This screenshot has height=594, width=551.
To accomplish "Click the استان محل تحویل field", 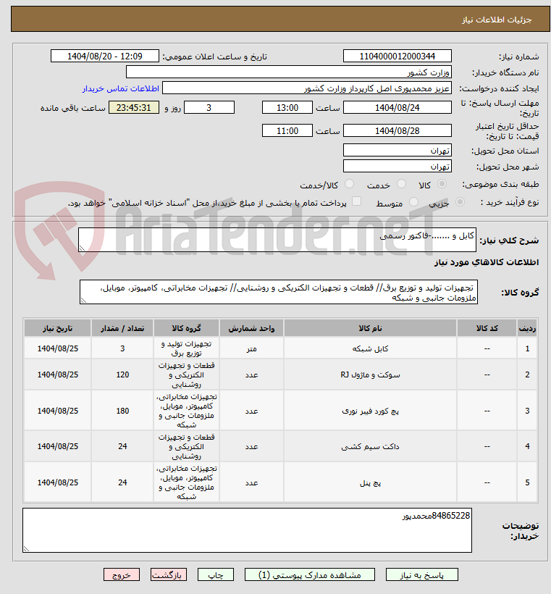I will coord(398,151).
